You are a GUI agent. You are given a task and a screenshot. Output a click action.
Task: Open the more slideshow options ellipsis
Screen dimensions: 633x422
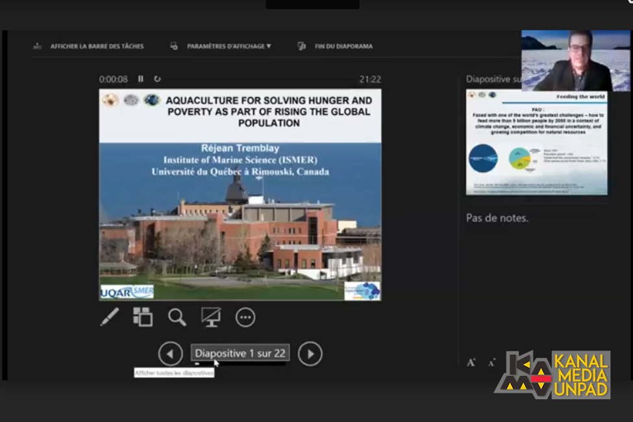[x=245, y=317]
